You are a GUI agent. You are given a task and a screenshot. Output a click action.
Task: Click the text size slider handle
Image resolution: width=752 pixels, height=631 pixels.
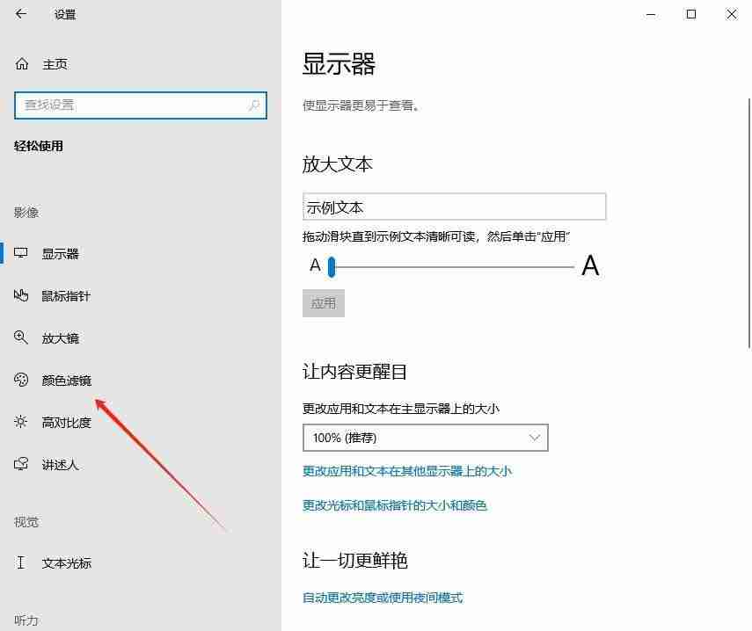click(x=332, y=266)
